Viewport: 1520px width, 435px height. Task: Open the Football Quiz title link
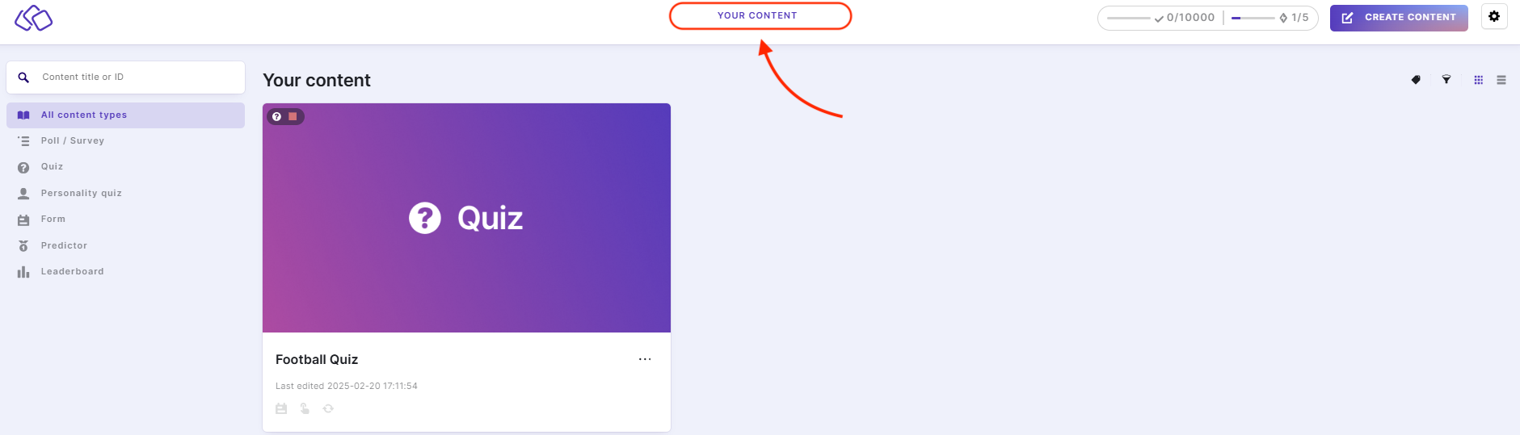coord(317,359)
